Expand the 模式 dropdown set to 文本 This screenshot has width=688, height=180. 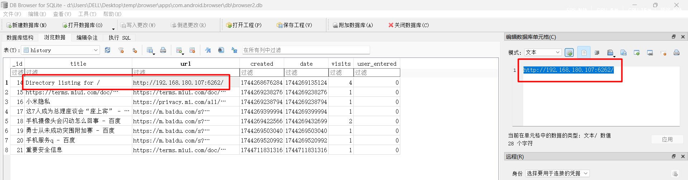(x=543, y=52)
